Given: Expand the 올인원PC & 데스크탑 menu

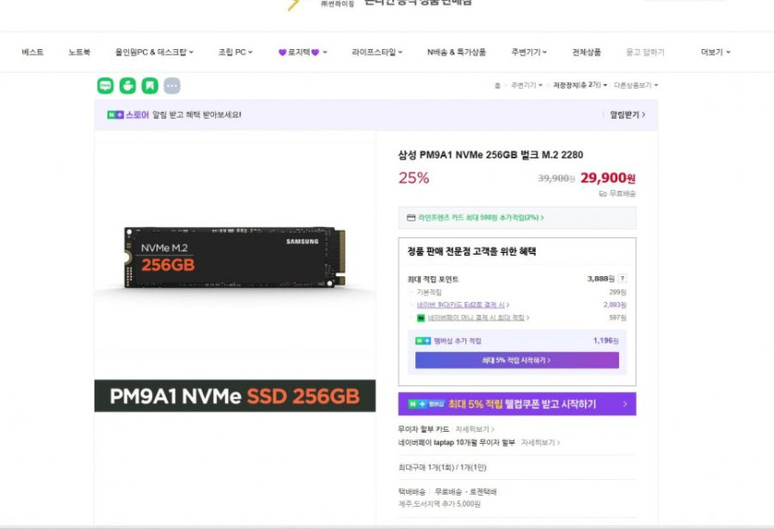Looking at the screenshot, I should click(x=154, y=52).
